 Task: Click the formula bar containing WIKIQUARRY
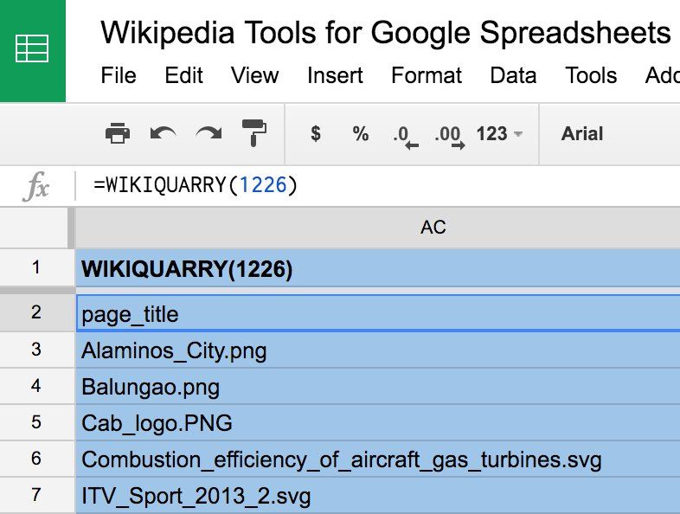pos(346,186)
